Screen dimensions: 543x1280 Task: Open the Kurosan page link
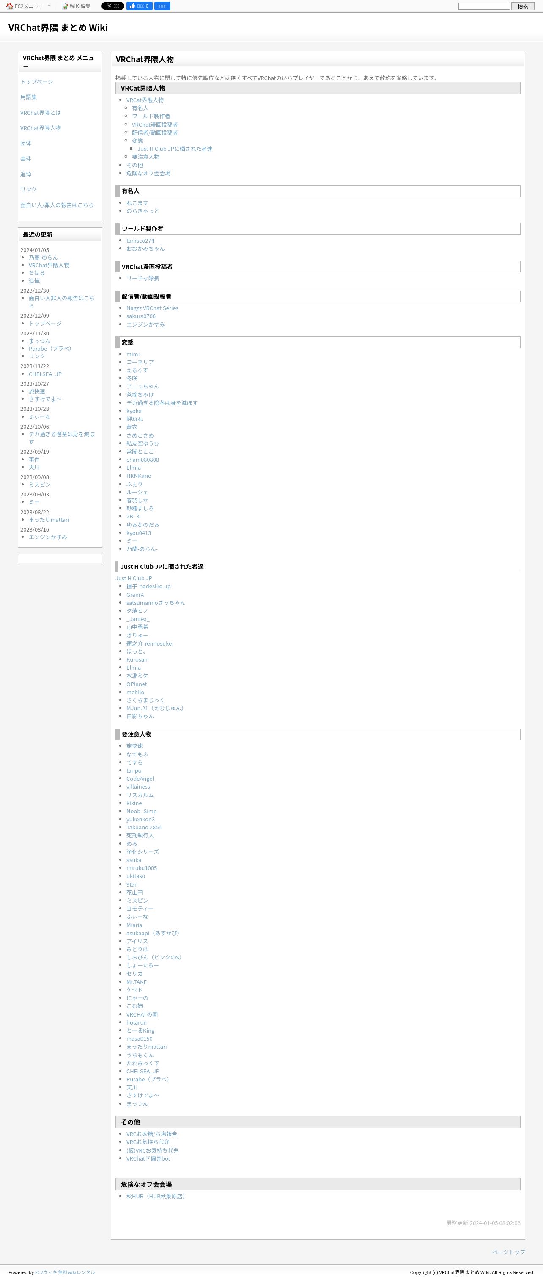click(x=137, y=660)
